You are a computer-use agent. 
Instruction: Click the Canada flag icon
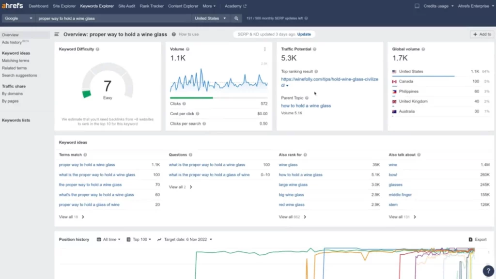394,81
